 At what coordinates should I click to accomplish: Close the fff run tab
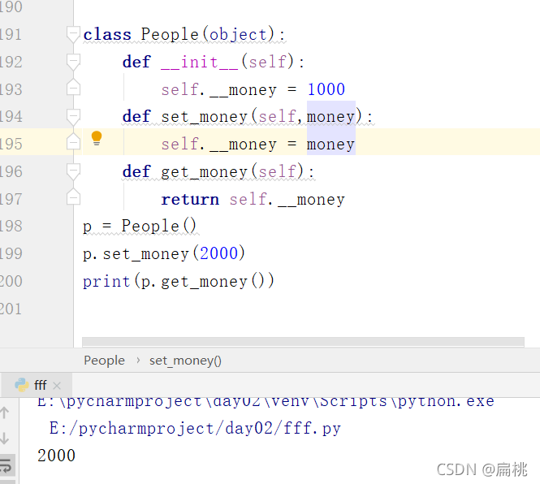(x=57, y=386)
